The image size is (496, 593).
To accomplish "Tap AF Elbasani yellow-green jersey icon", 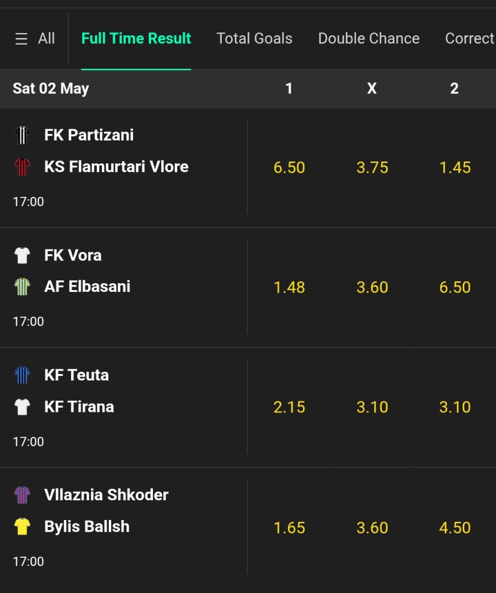I will 23,287.
